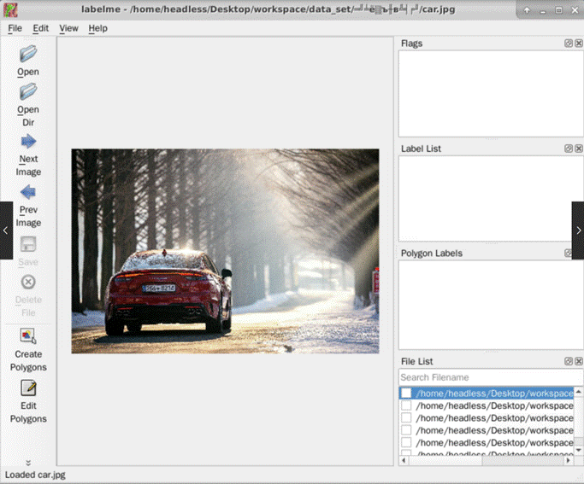Activate the Edit Polygons tool
This screenshot has width=584, height=484.
pyautogui.click(x=28, y=388)
